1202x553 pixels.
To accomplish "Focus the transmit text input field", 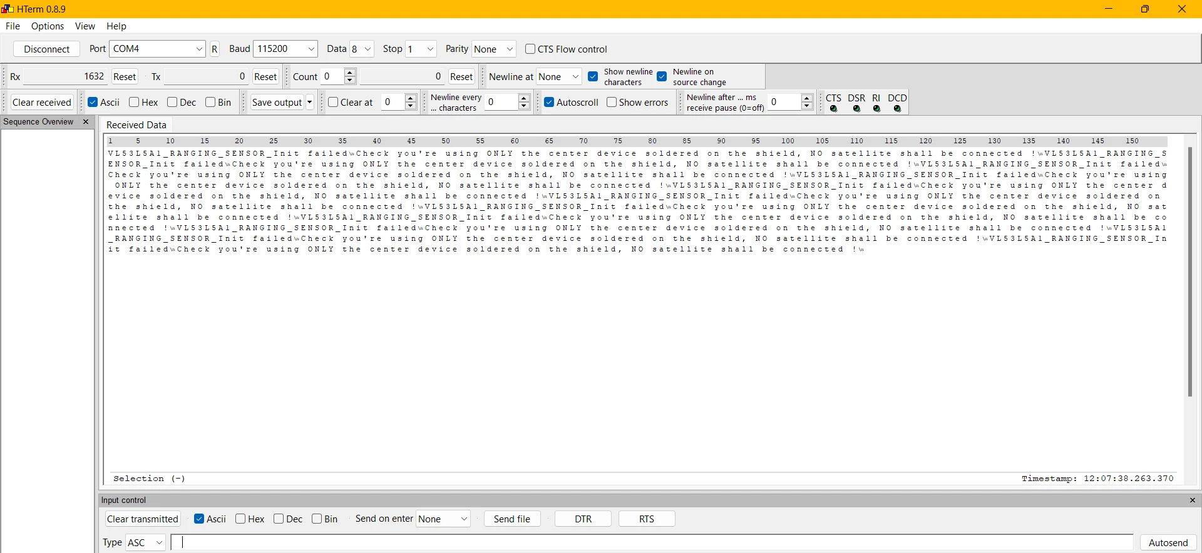I will 652,542.
